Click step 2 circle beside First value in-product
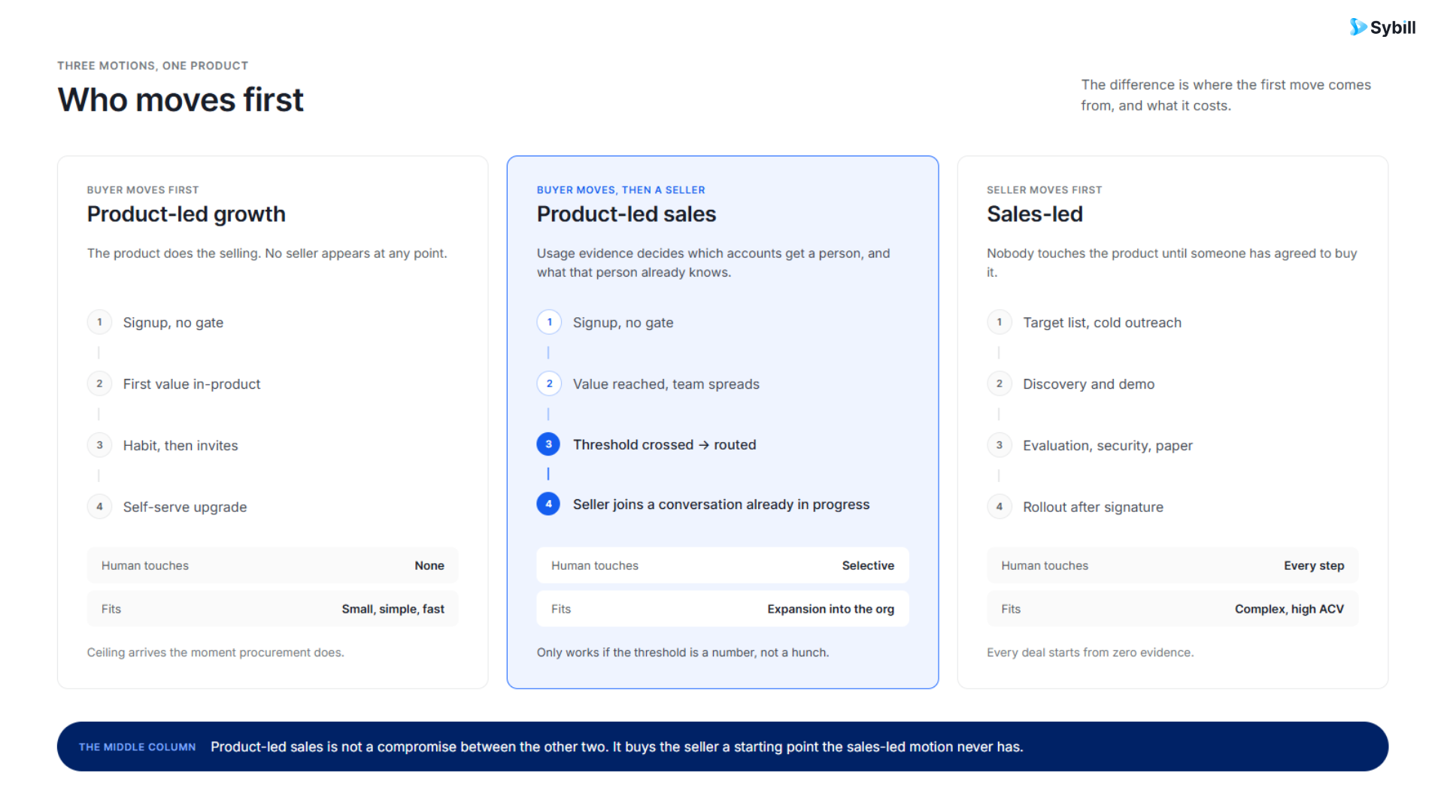 click(x=99, y=383)
